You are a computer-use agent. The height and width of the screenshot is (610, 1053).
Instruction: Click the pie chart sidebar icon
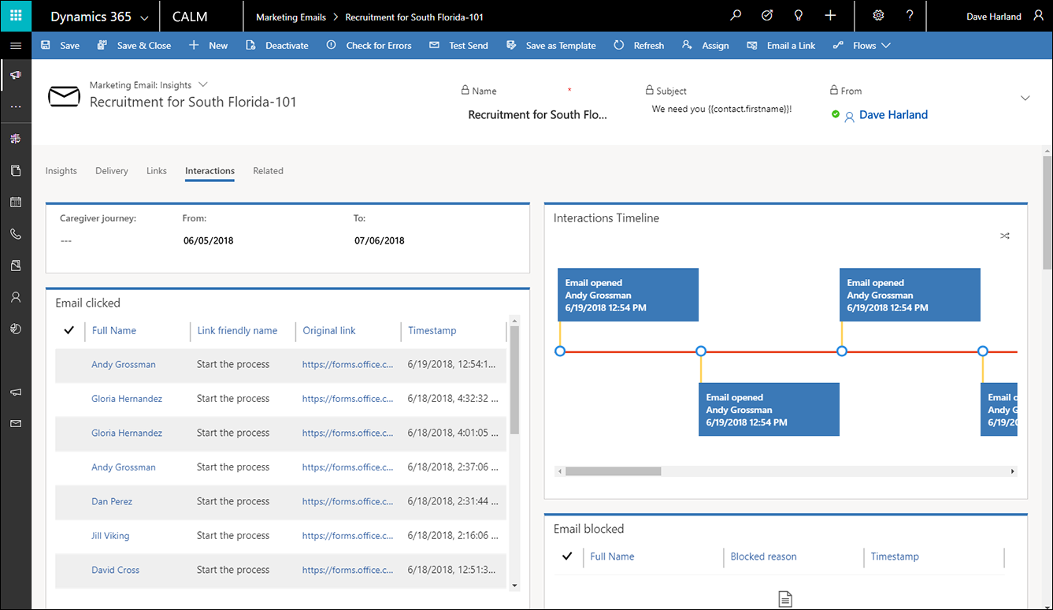pos(16,329)
